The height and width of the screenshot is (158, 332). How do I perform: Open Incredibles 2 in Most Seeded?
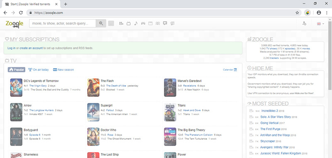click(x=269, y=111)
